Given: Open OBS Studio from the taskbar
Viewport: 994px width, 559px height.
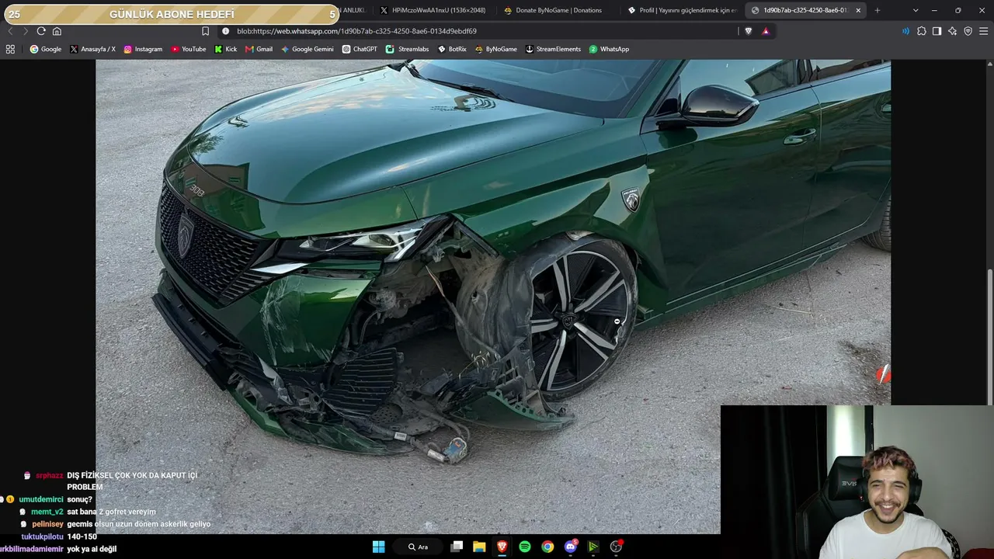Looking at the screenshot, I should [x=617, y=547].
